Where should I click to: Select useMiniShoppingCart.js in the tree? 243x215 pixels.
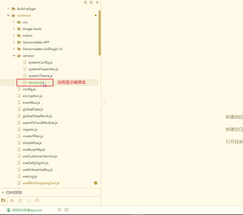(41, 183)
